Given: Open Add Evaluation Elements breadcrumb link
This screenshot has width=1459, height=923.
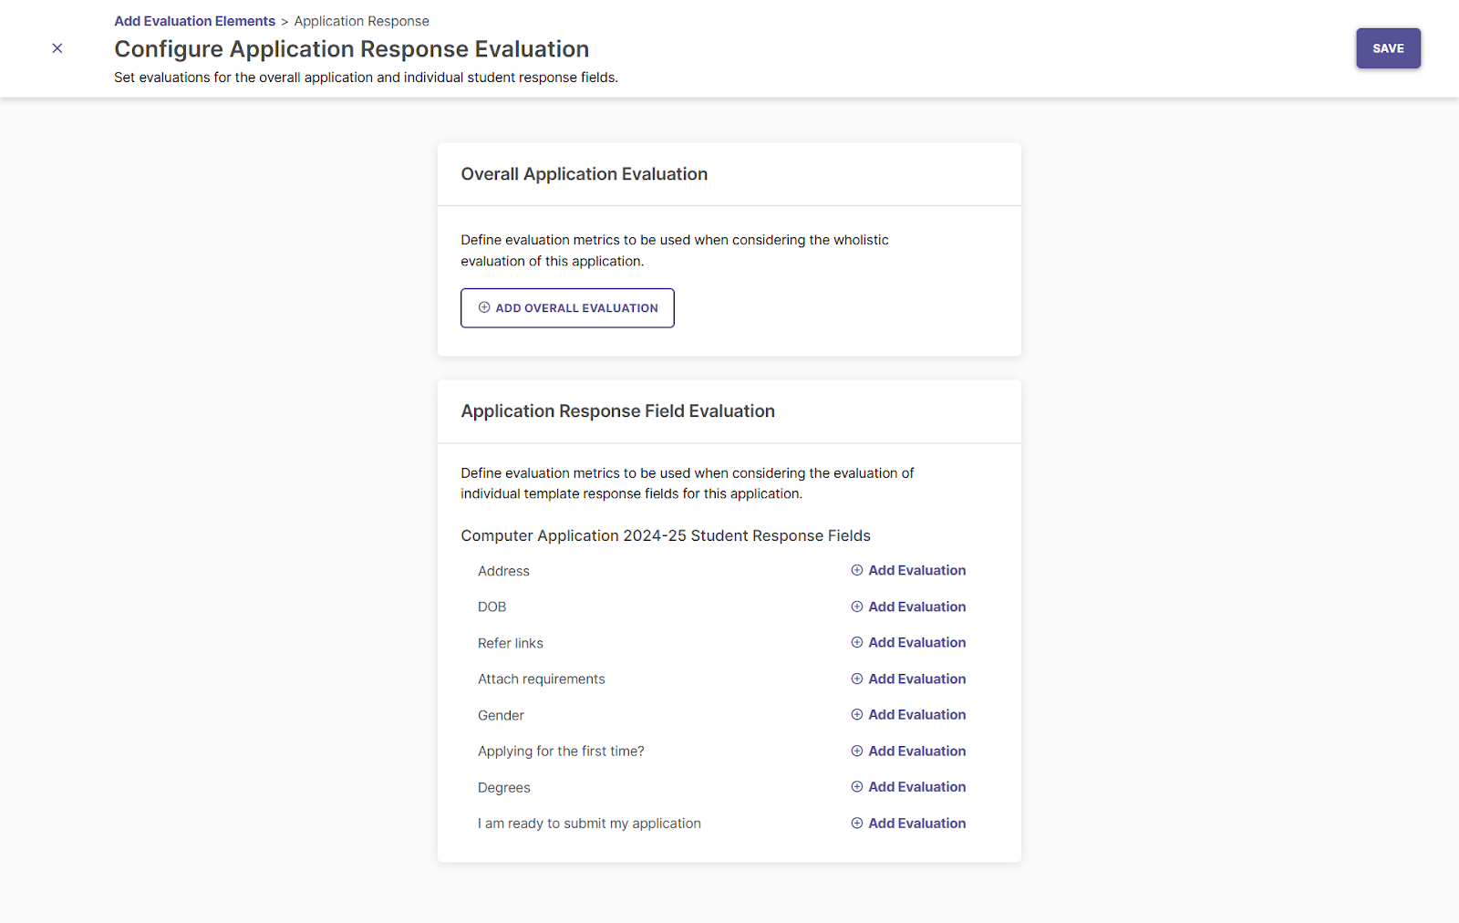Looking at the screenshot, I should click(194, 21).
